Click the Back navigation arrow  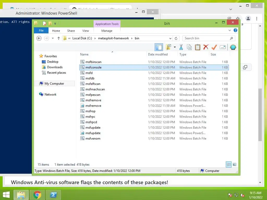tap(39, 38)
